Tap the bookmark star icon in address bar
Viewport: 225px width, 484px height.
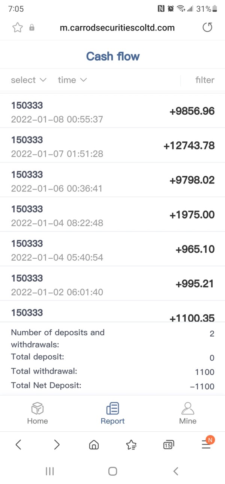tap(18, 27)
